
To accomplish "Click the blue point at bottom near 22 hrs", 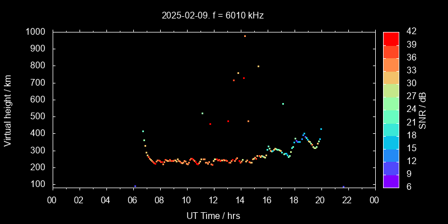I will tap(343, 186).
